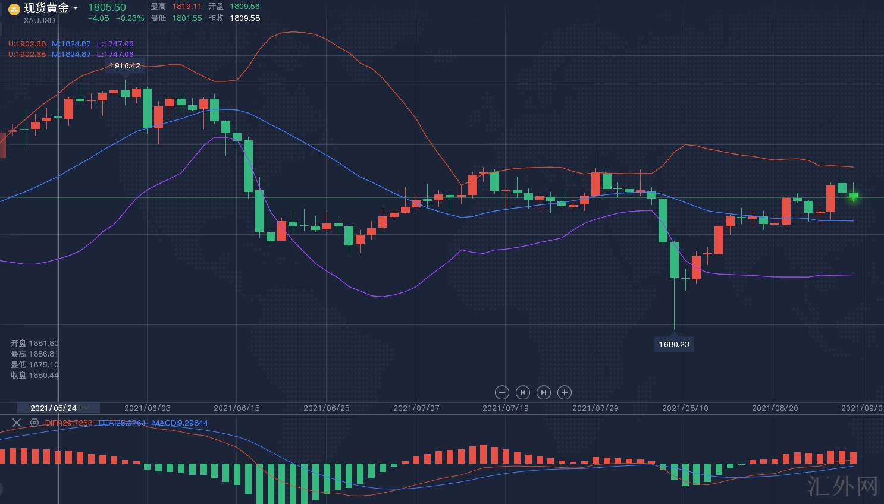The image size is (884, 504).
Task: Click the 1680.23 low price label
Action: (x=673, y=344)
